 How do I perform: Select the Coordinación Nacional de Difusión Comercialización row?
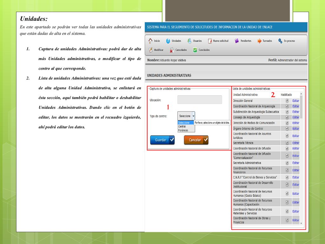coord(266,156)
